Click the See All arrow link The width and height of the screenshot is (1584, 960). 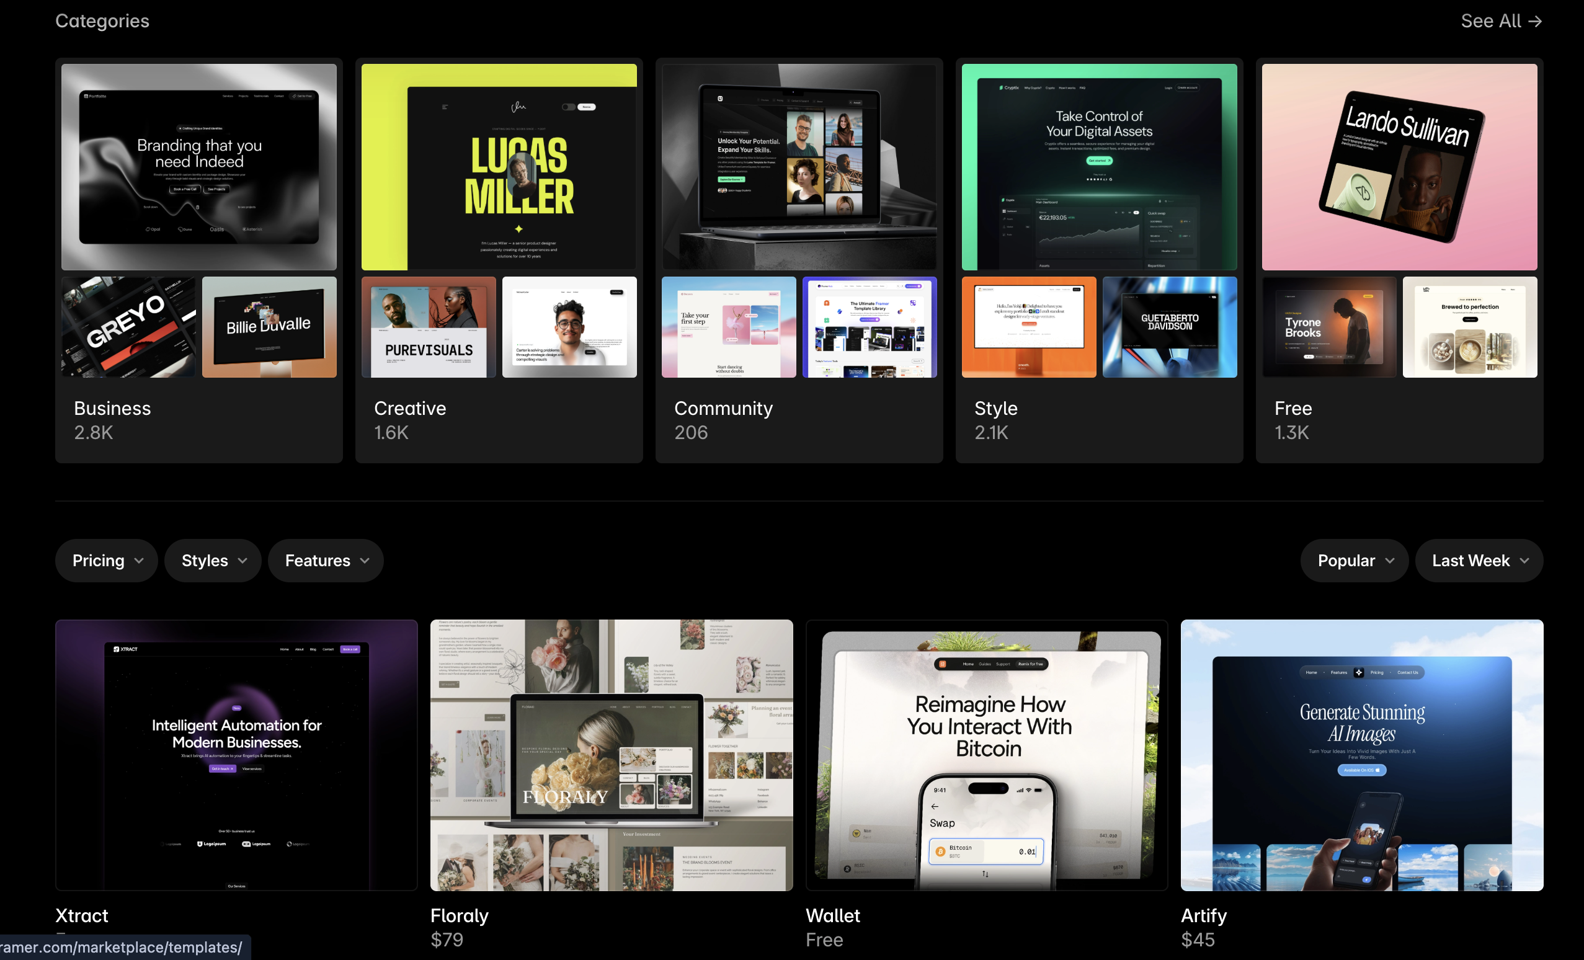pyautogui.click(x=1500, y=21)
